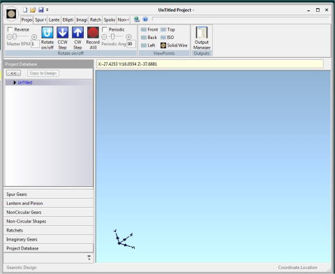Screen dimensions: 335x274
Task: Open the Project Database panel bar
Action: pos(48,248)
